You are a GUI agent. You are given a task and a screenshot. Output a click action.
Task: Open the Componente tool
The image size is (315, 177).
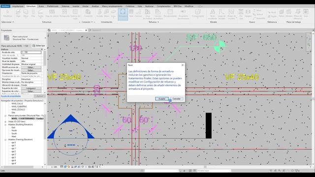[198, 14]
